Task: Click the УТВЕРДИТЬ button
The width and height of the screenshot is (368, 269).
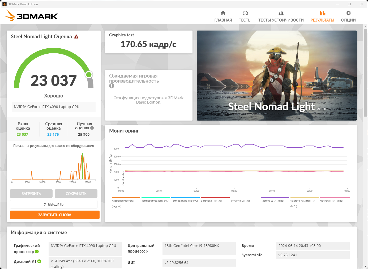Action: [54, 204]
